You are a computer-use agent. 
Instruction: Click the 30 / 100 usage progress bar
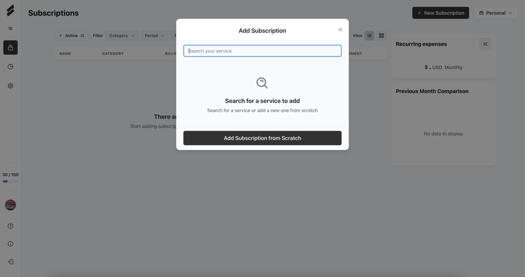(x=10, y=182)
